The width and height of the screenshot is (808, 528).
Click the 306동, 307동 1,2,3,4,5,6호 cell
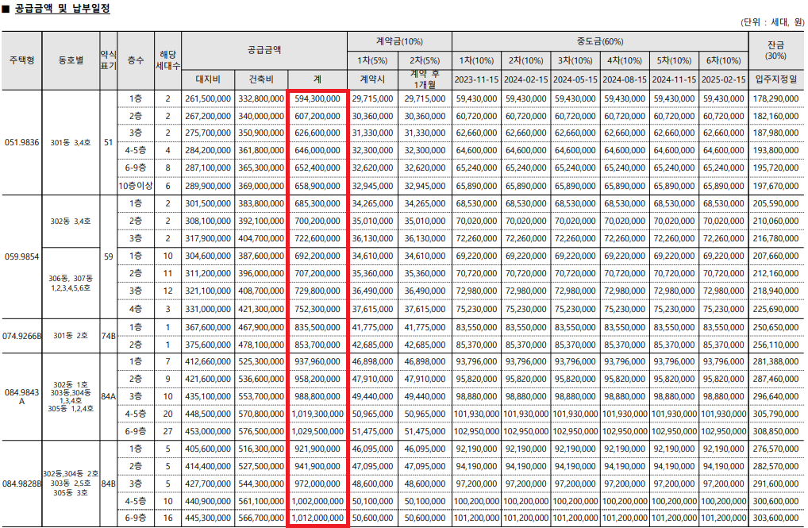pyautogui.click(x=71, y=283)
